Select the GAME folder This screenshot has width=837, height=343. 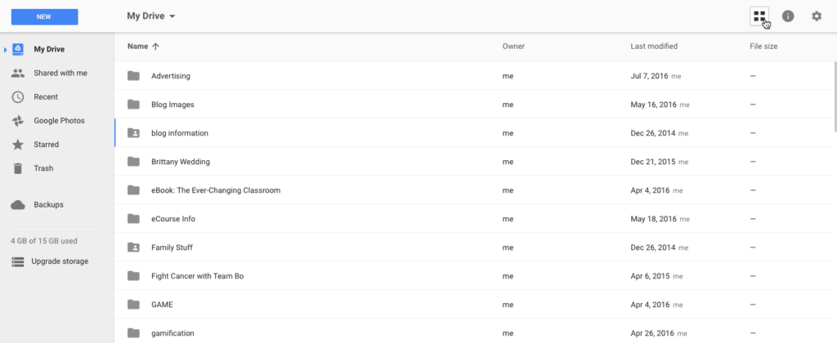[x=473, y=305]
